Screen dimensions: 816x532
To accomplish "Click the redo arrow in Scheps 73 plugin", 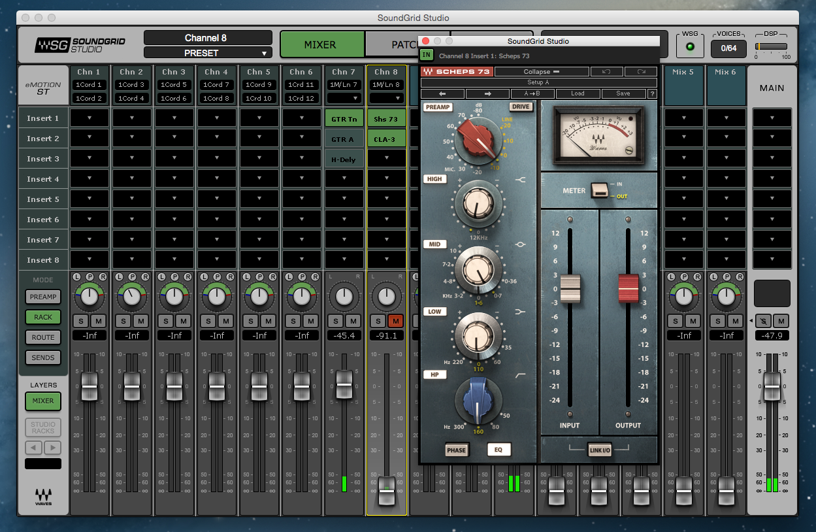I will click(640, 72).
